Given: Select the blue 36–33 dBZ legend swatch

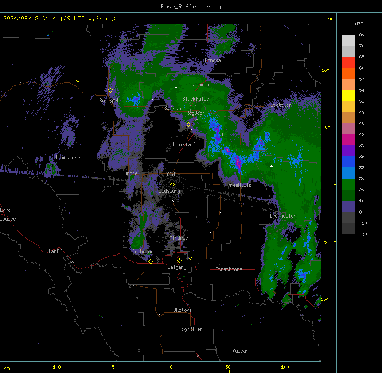Looking at the screenshot, I should (x=348, y=162).
